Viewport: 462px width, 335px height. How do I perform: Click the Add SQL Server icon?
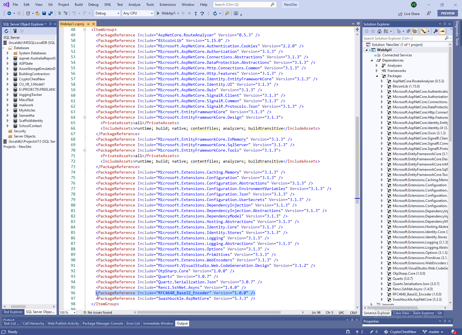pos(14,31)
